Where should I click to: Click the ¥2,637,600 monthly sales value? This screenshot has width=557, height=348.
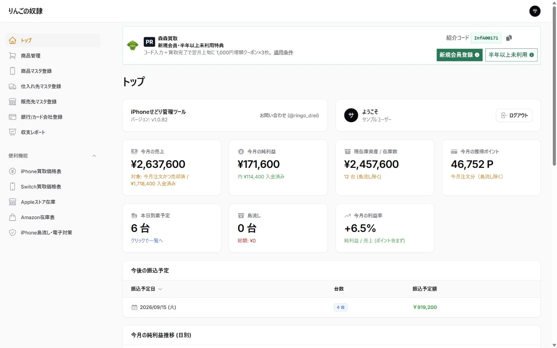coord(158,164)
